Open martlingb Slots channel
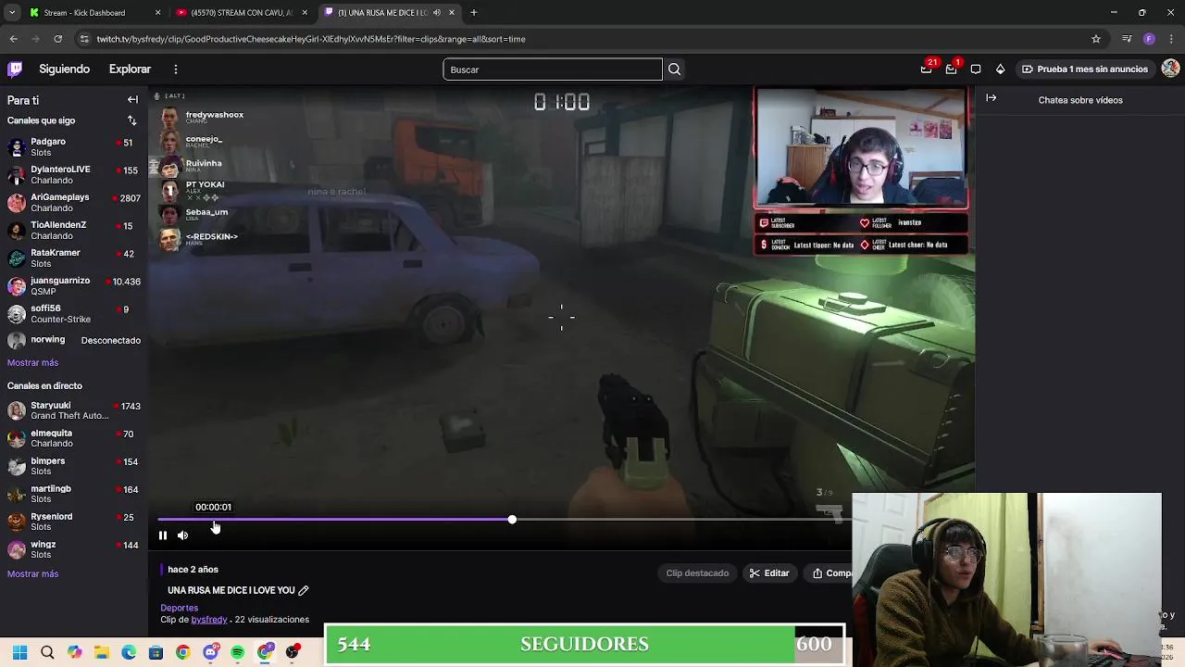Image resolution: width=1185 pixels, height=667 pixels. [x=74, y=494]
